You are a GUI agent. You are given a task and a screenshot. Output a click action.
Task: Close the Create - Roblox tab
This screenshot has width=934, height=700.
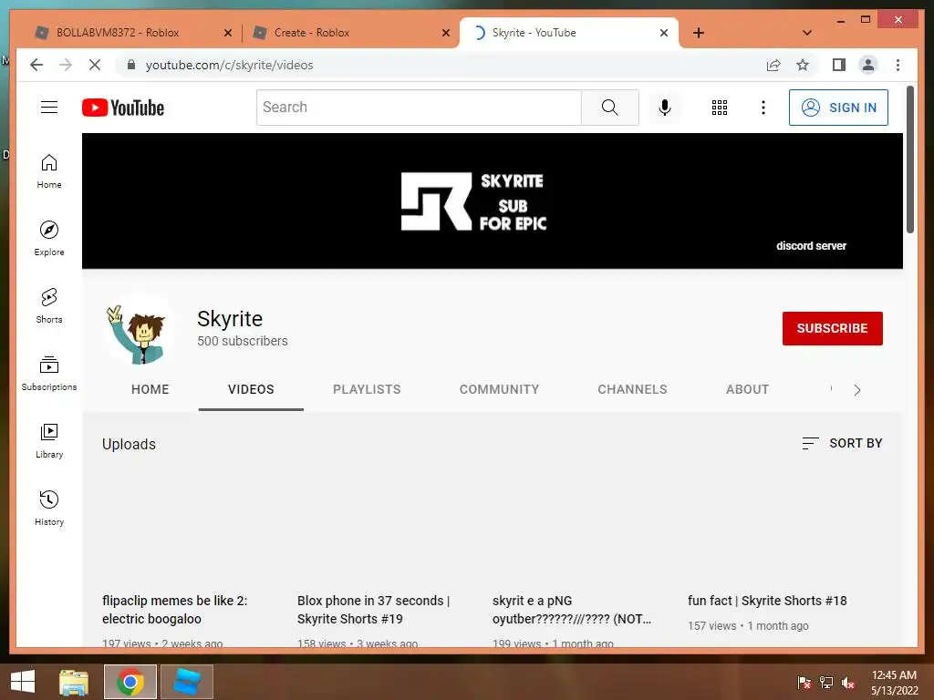(x=445, y=33)
